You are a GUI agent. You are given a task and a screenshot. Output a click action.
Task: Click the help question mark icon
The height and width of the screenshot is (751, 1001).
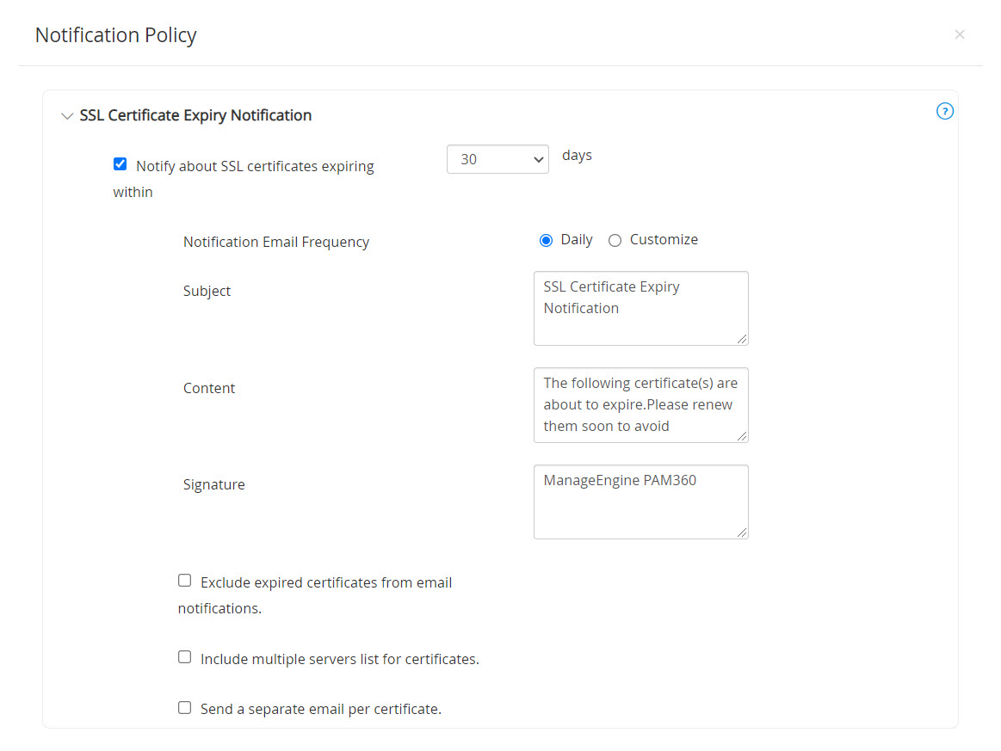945,111
